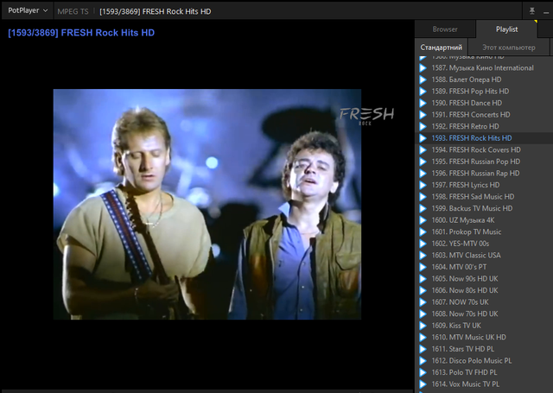Click play icon beside Now 90s HD UK
This screenshot has height=393, width=553.
pos(423,279)
